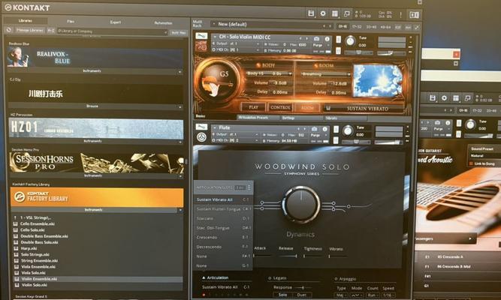Click snapshot camera icon in second Kontakt window
Image resolution: width=501 pixels, height=300 pixels.
pos(437,122)
